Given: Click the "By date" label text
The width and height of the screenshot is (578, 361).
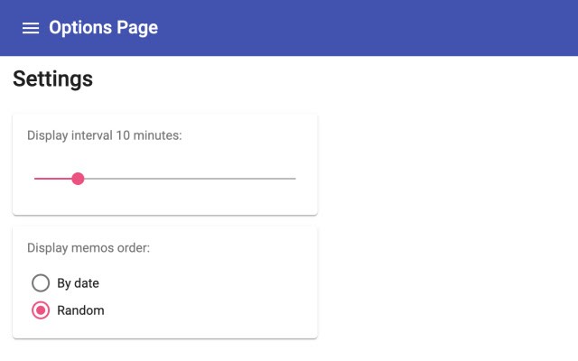Looking at the screenshot, I should 78,283.
